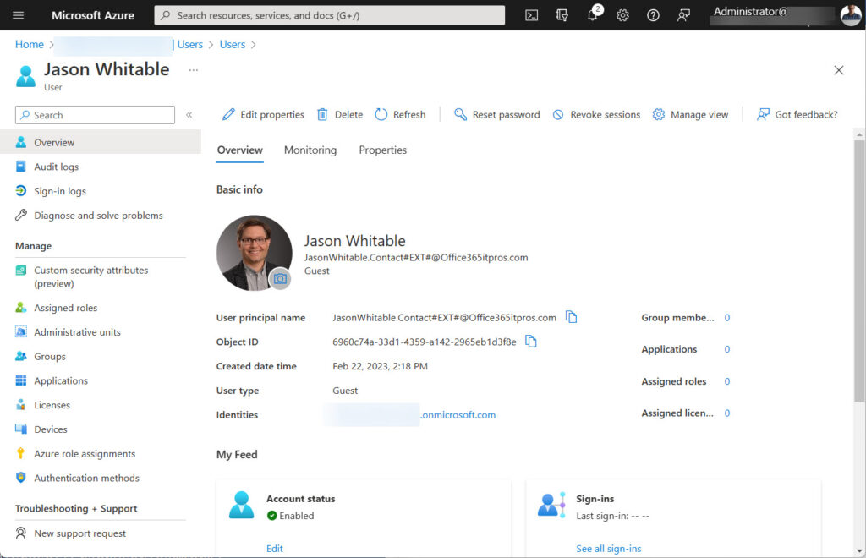
Task: Click the Microsoft Azure logo text
Action: coord(93,15)
